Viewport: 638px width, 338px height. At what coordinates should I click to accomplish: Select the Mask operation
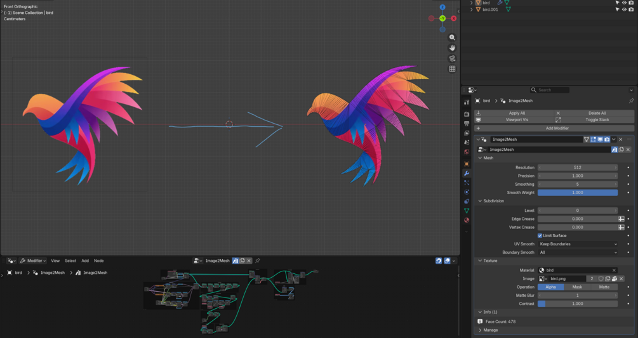click(x=577, y=287)
